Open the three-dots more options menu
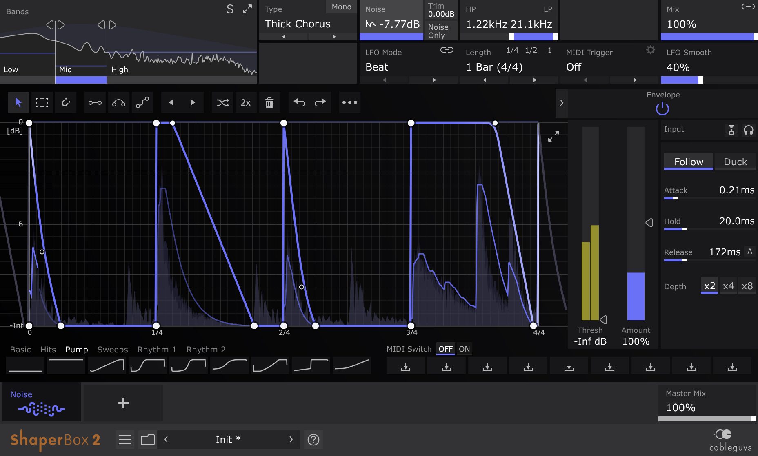Image resolution: width=758 pixels, height=456 pixels. (350, 102)
